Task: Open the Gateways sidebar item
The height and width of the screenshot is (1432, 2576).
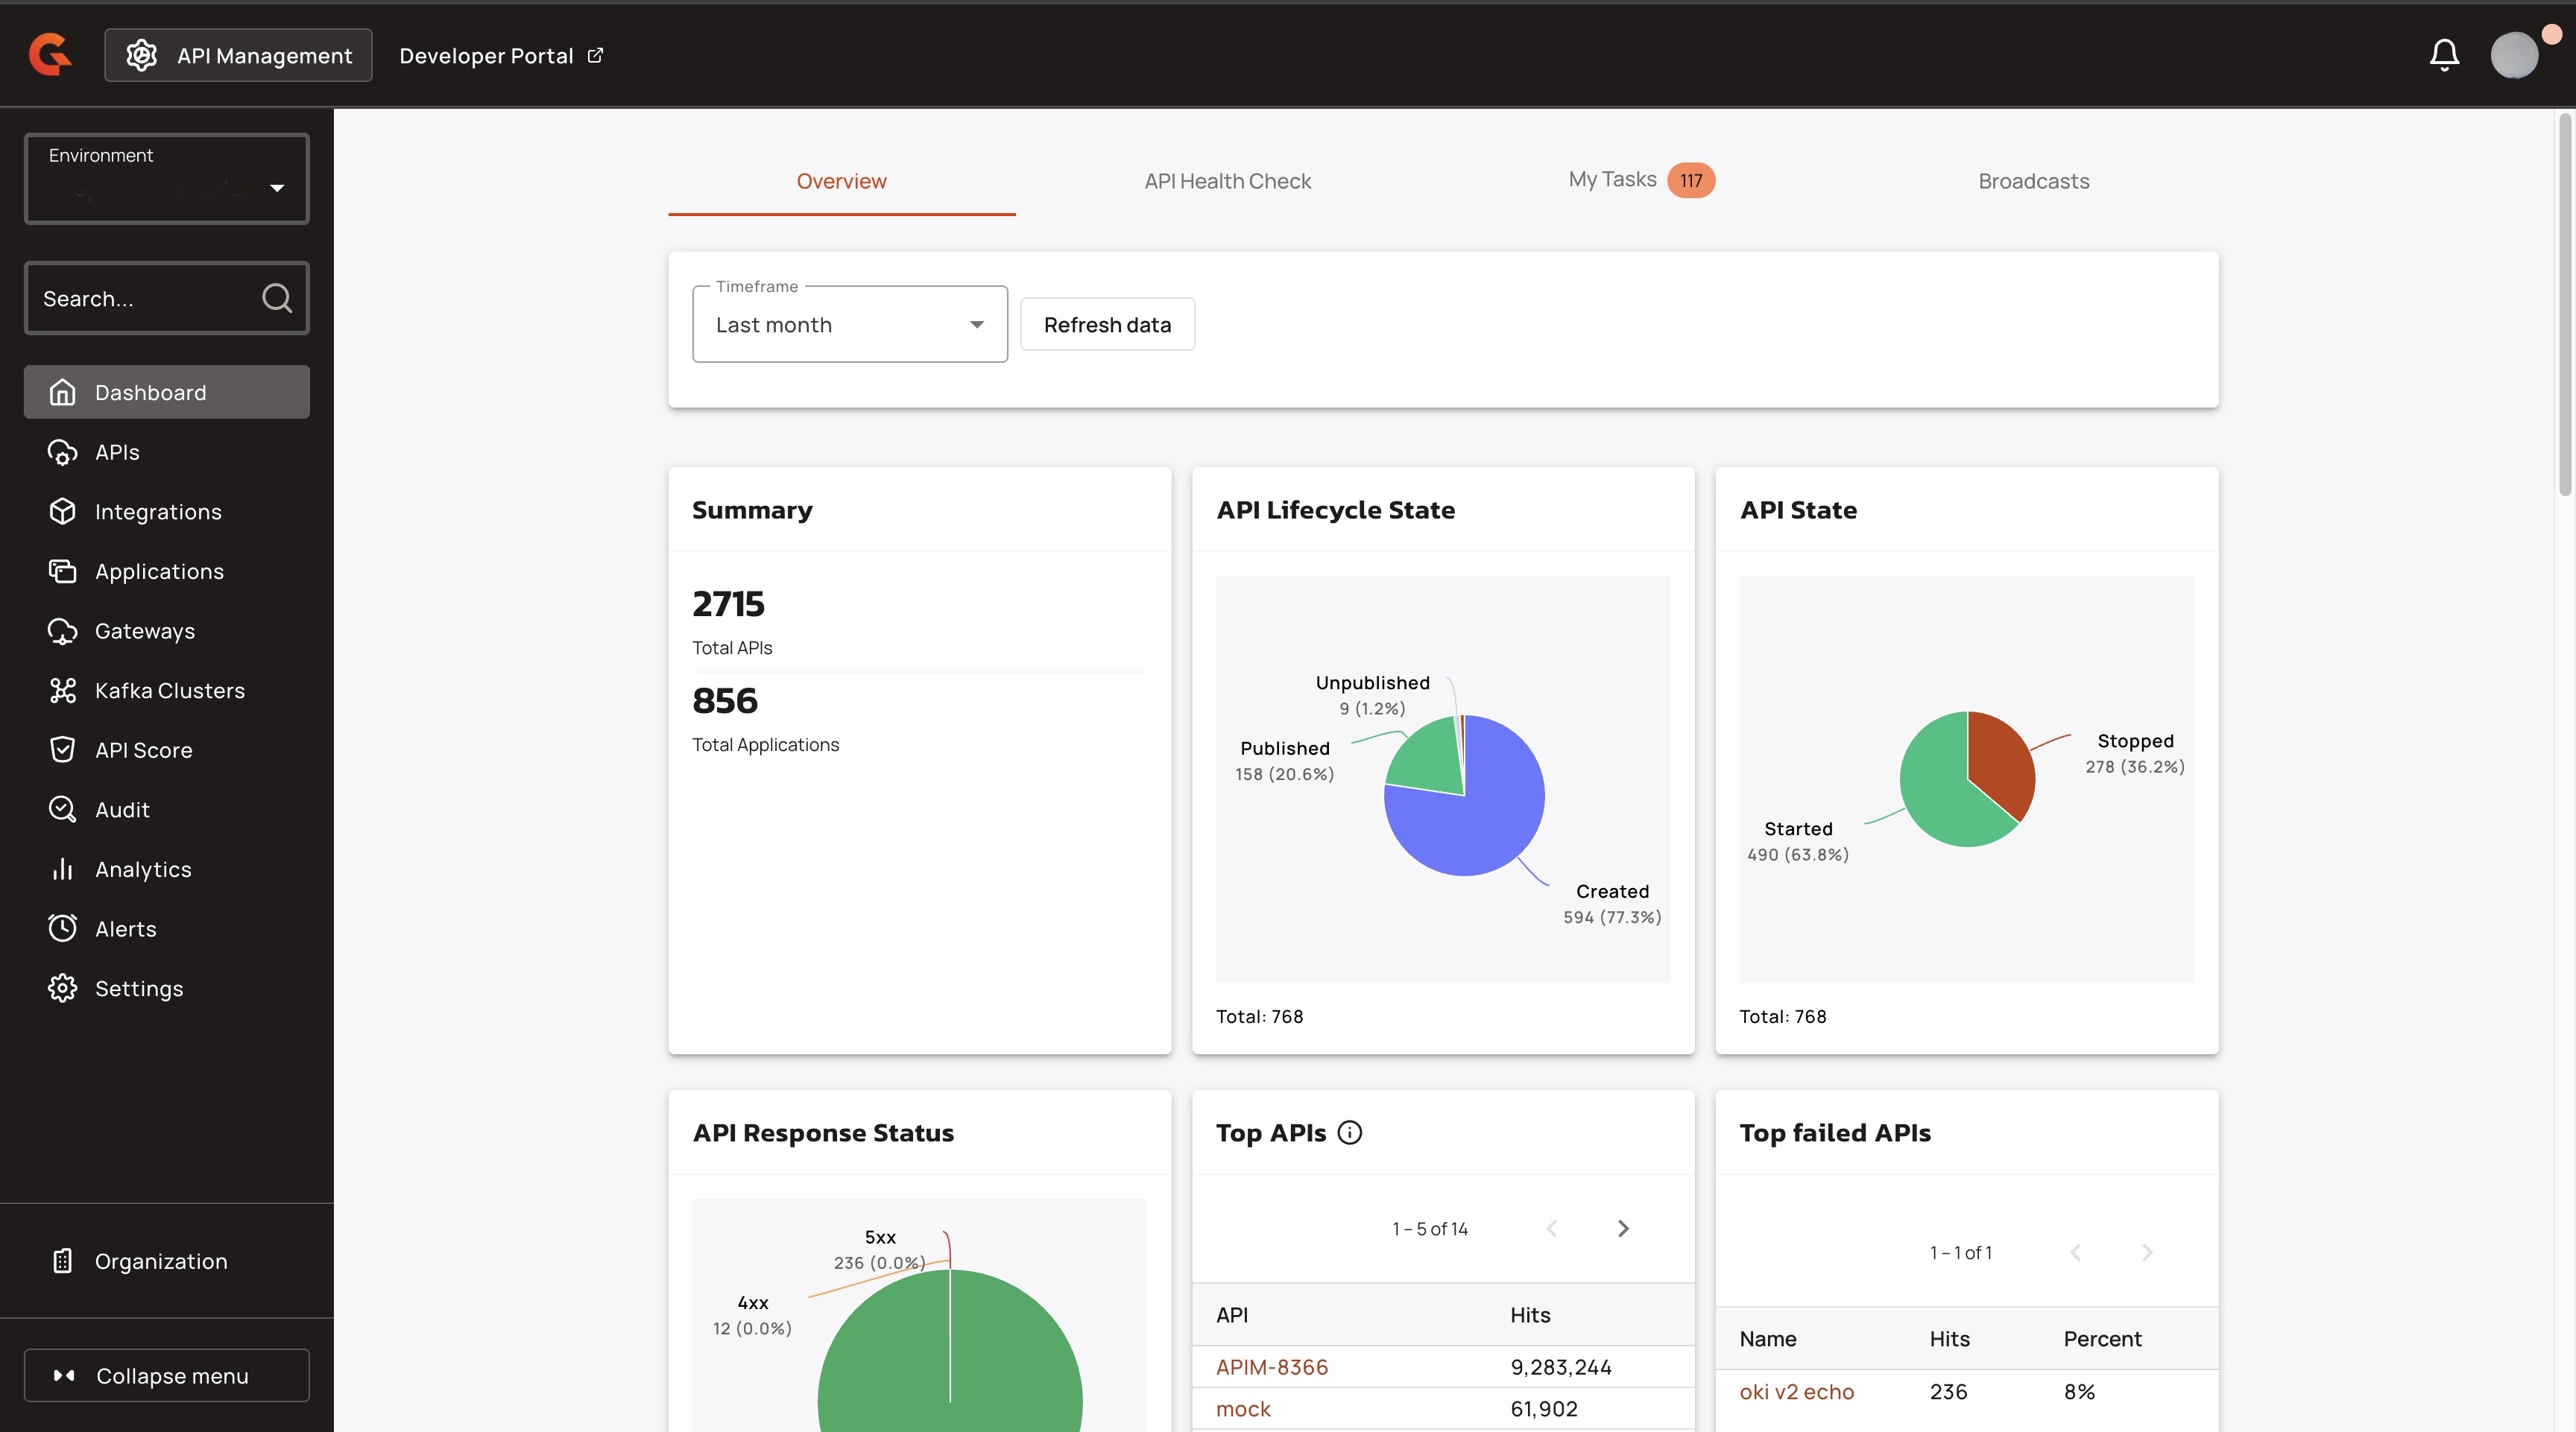Action: point(144,630)
